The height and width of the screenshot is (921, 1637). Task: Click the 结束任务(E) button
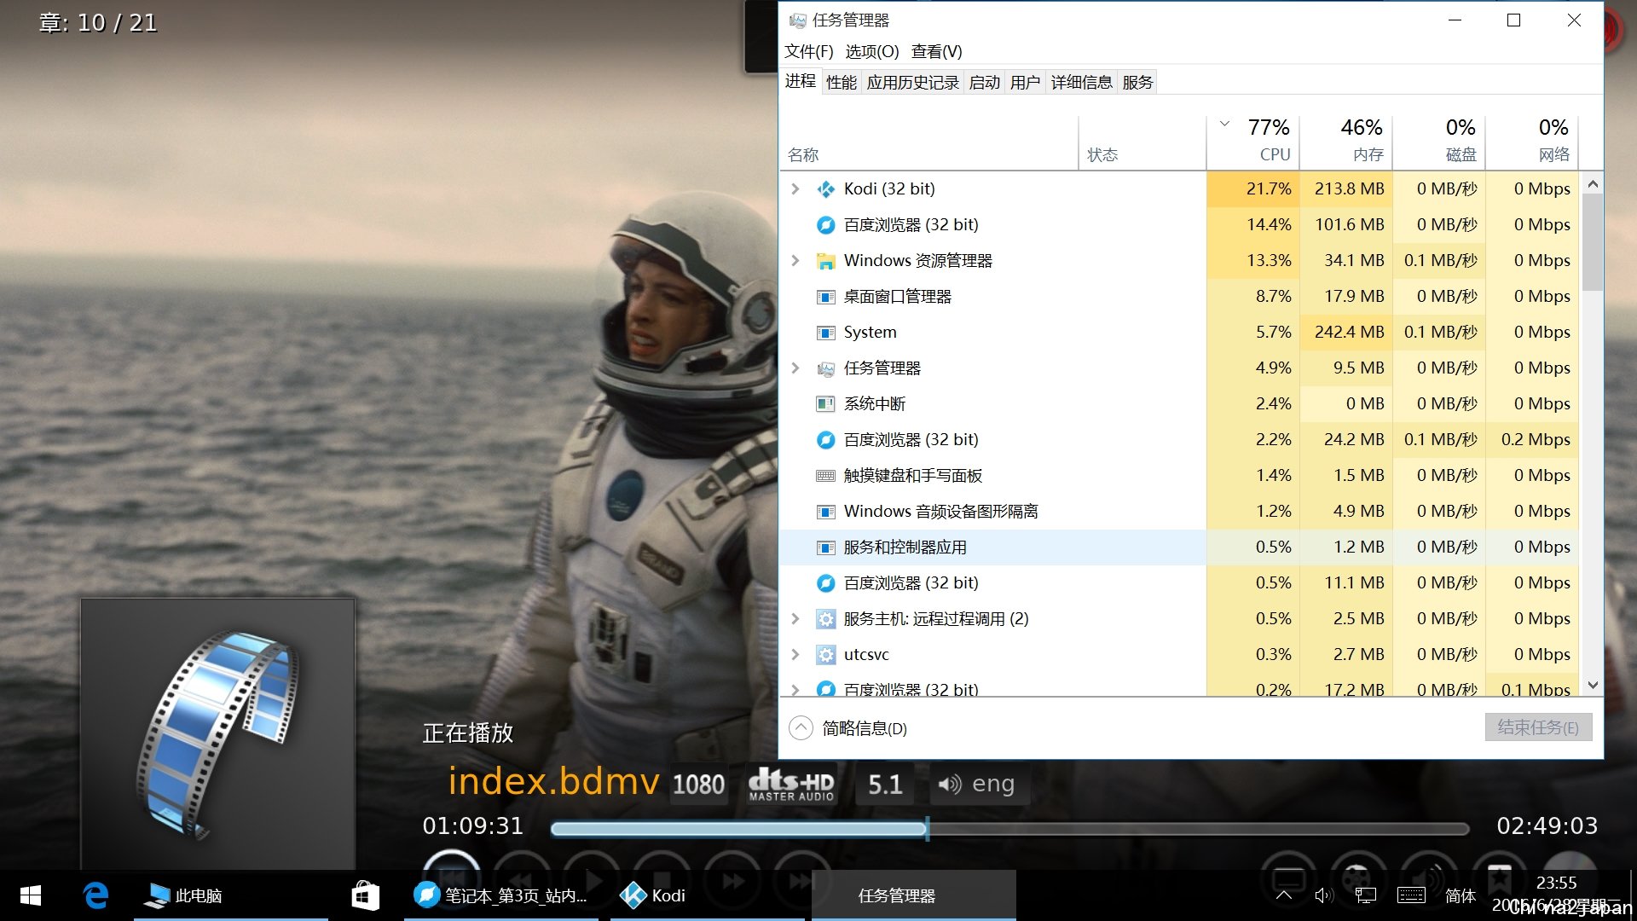pyautogui.click(x=1538, y=727)
